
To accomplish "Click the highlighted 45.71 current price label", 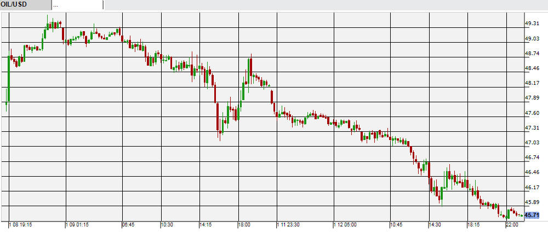I will pos(532,215).
